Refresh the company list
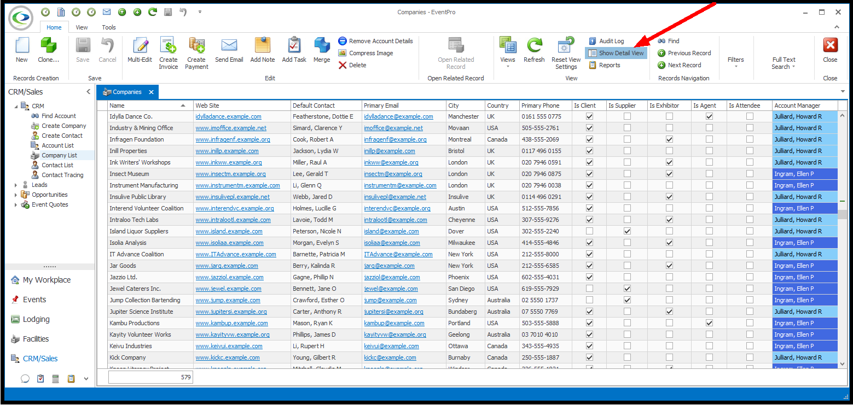 (534, 50)
